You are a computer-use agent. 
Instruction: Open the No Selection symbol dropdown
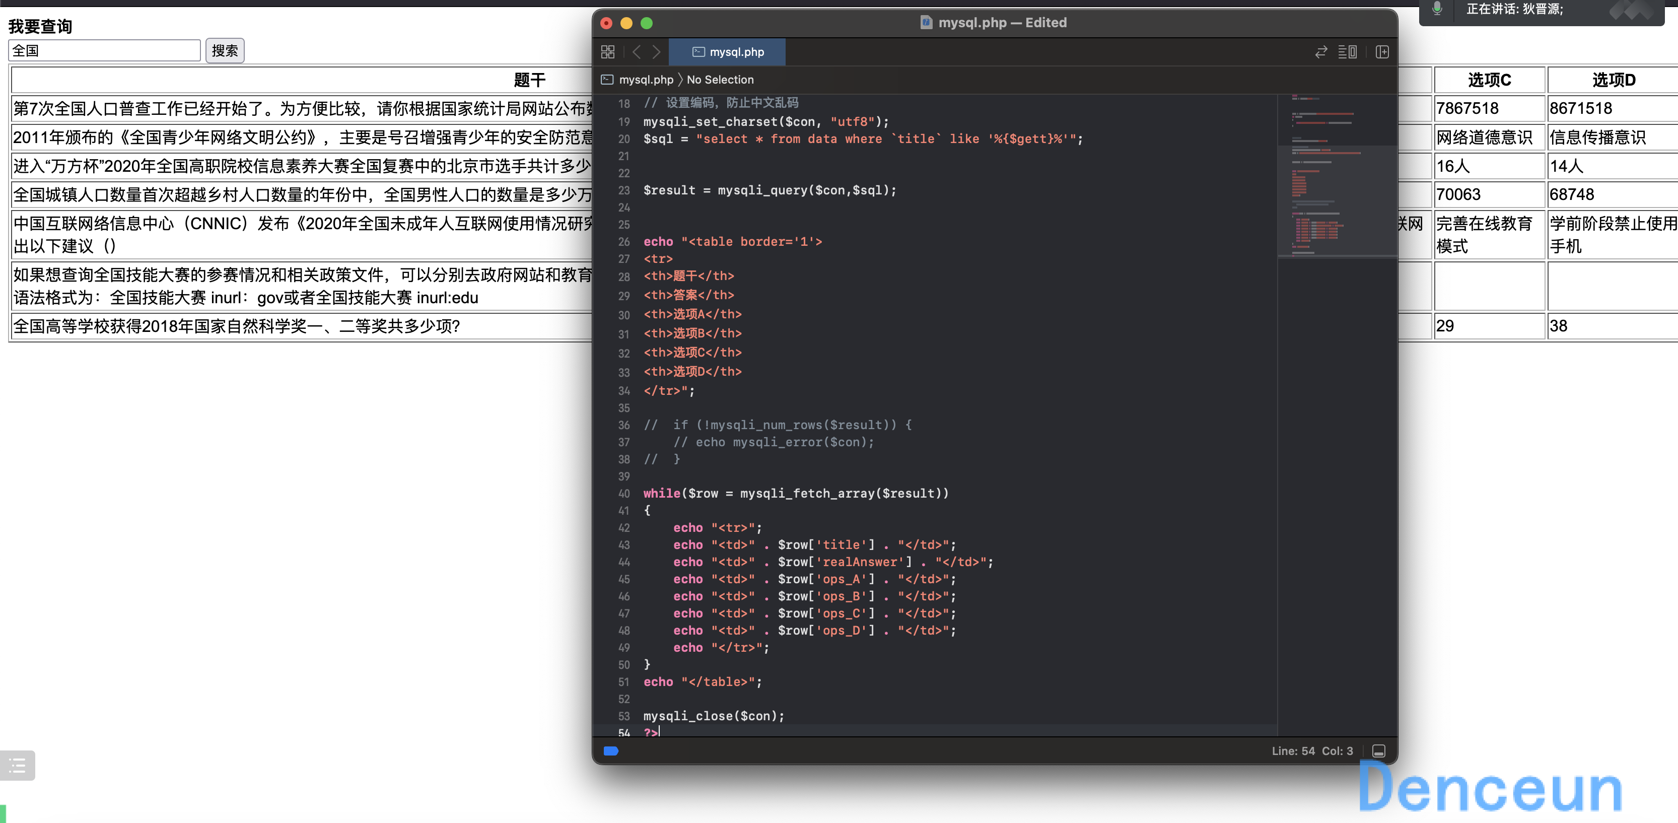(720, 80)
